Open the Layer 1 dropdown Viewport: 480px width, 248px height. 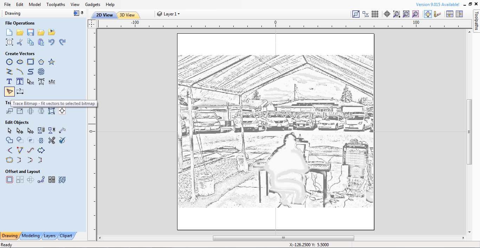168,14
